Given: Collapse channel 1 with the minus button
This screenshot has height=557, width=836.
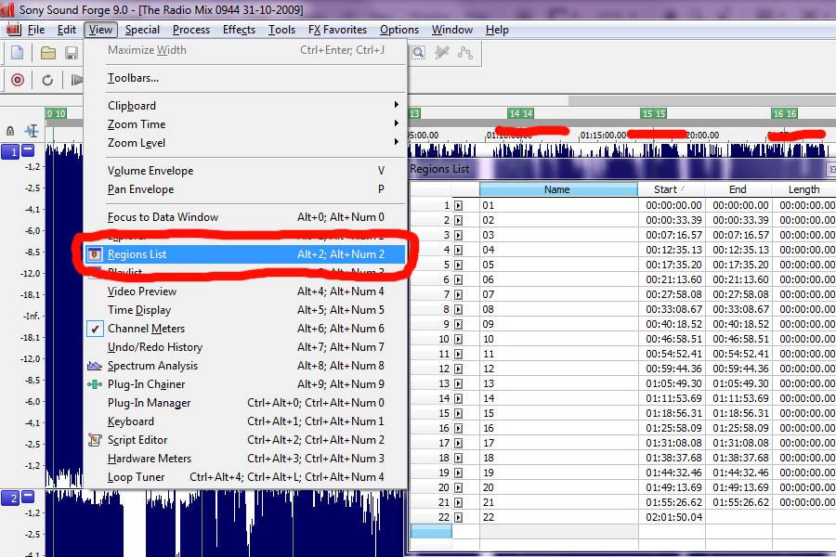Looking at the screenshot, I should [x=28, y=150].
